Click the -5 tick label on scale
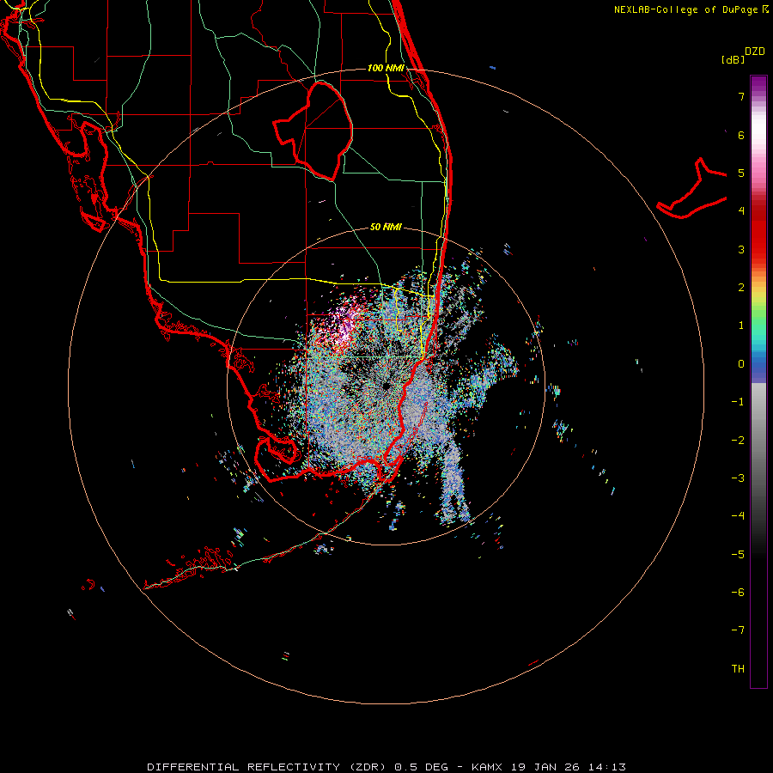Viewport: 773px width, 773px height. click(738, 554)
